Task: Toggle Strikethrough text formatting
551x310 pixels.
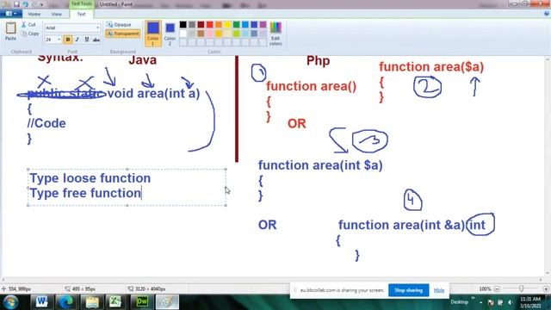Action: pos(96,40)
